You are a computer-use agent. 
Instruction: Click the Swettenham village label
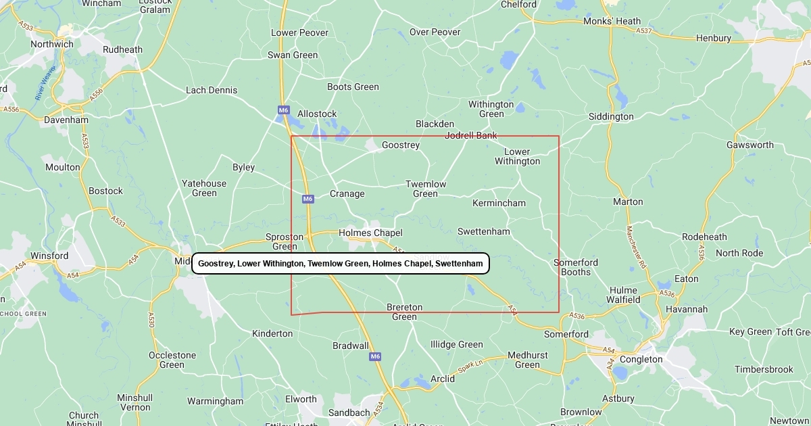click(x=484, y=231)
